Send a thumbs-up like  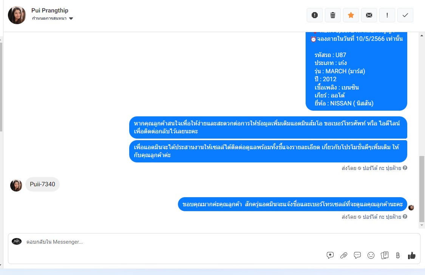click(x=411, y=255)
